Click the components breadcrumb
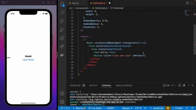196x110 pixels. point(82,8)
